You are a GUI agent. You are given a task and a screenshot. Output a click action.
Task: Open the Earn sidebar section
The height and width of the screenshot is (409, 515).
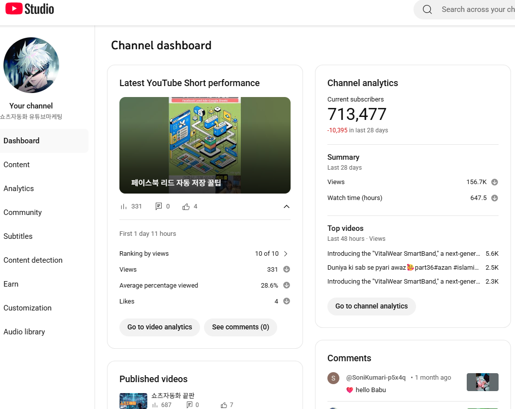pyautogui.click(x=11, y=284)
